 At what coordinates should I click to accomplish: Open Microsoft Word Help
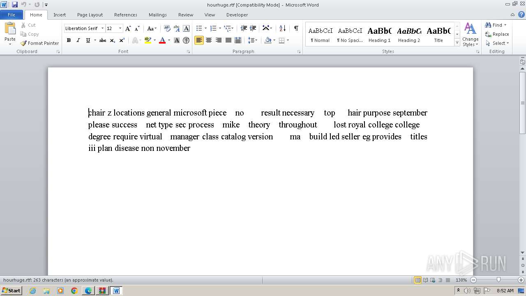coord(521,15)
